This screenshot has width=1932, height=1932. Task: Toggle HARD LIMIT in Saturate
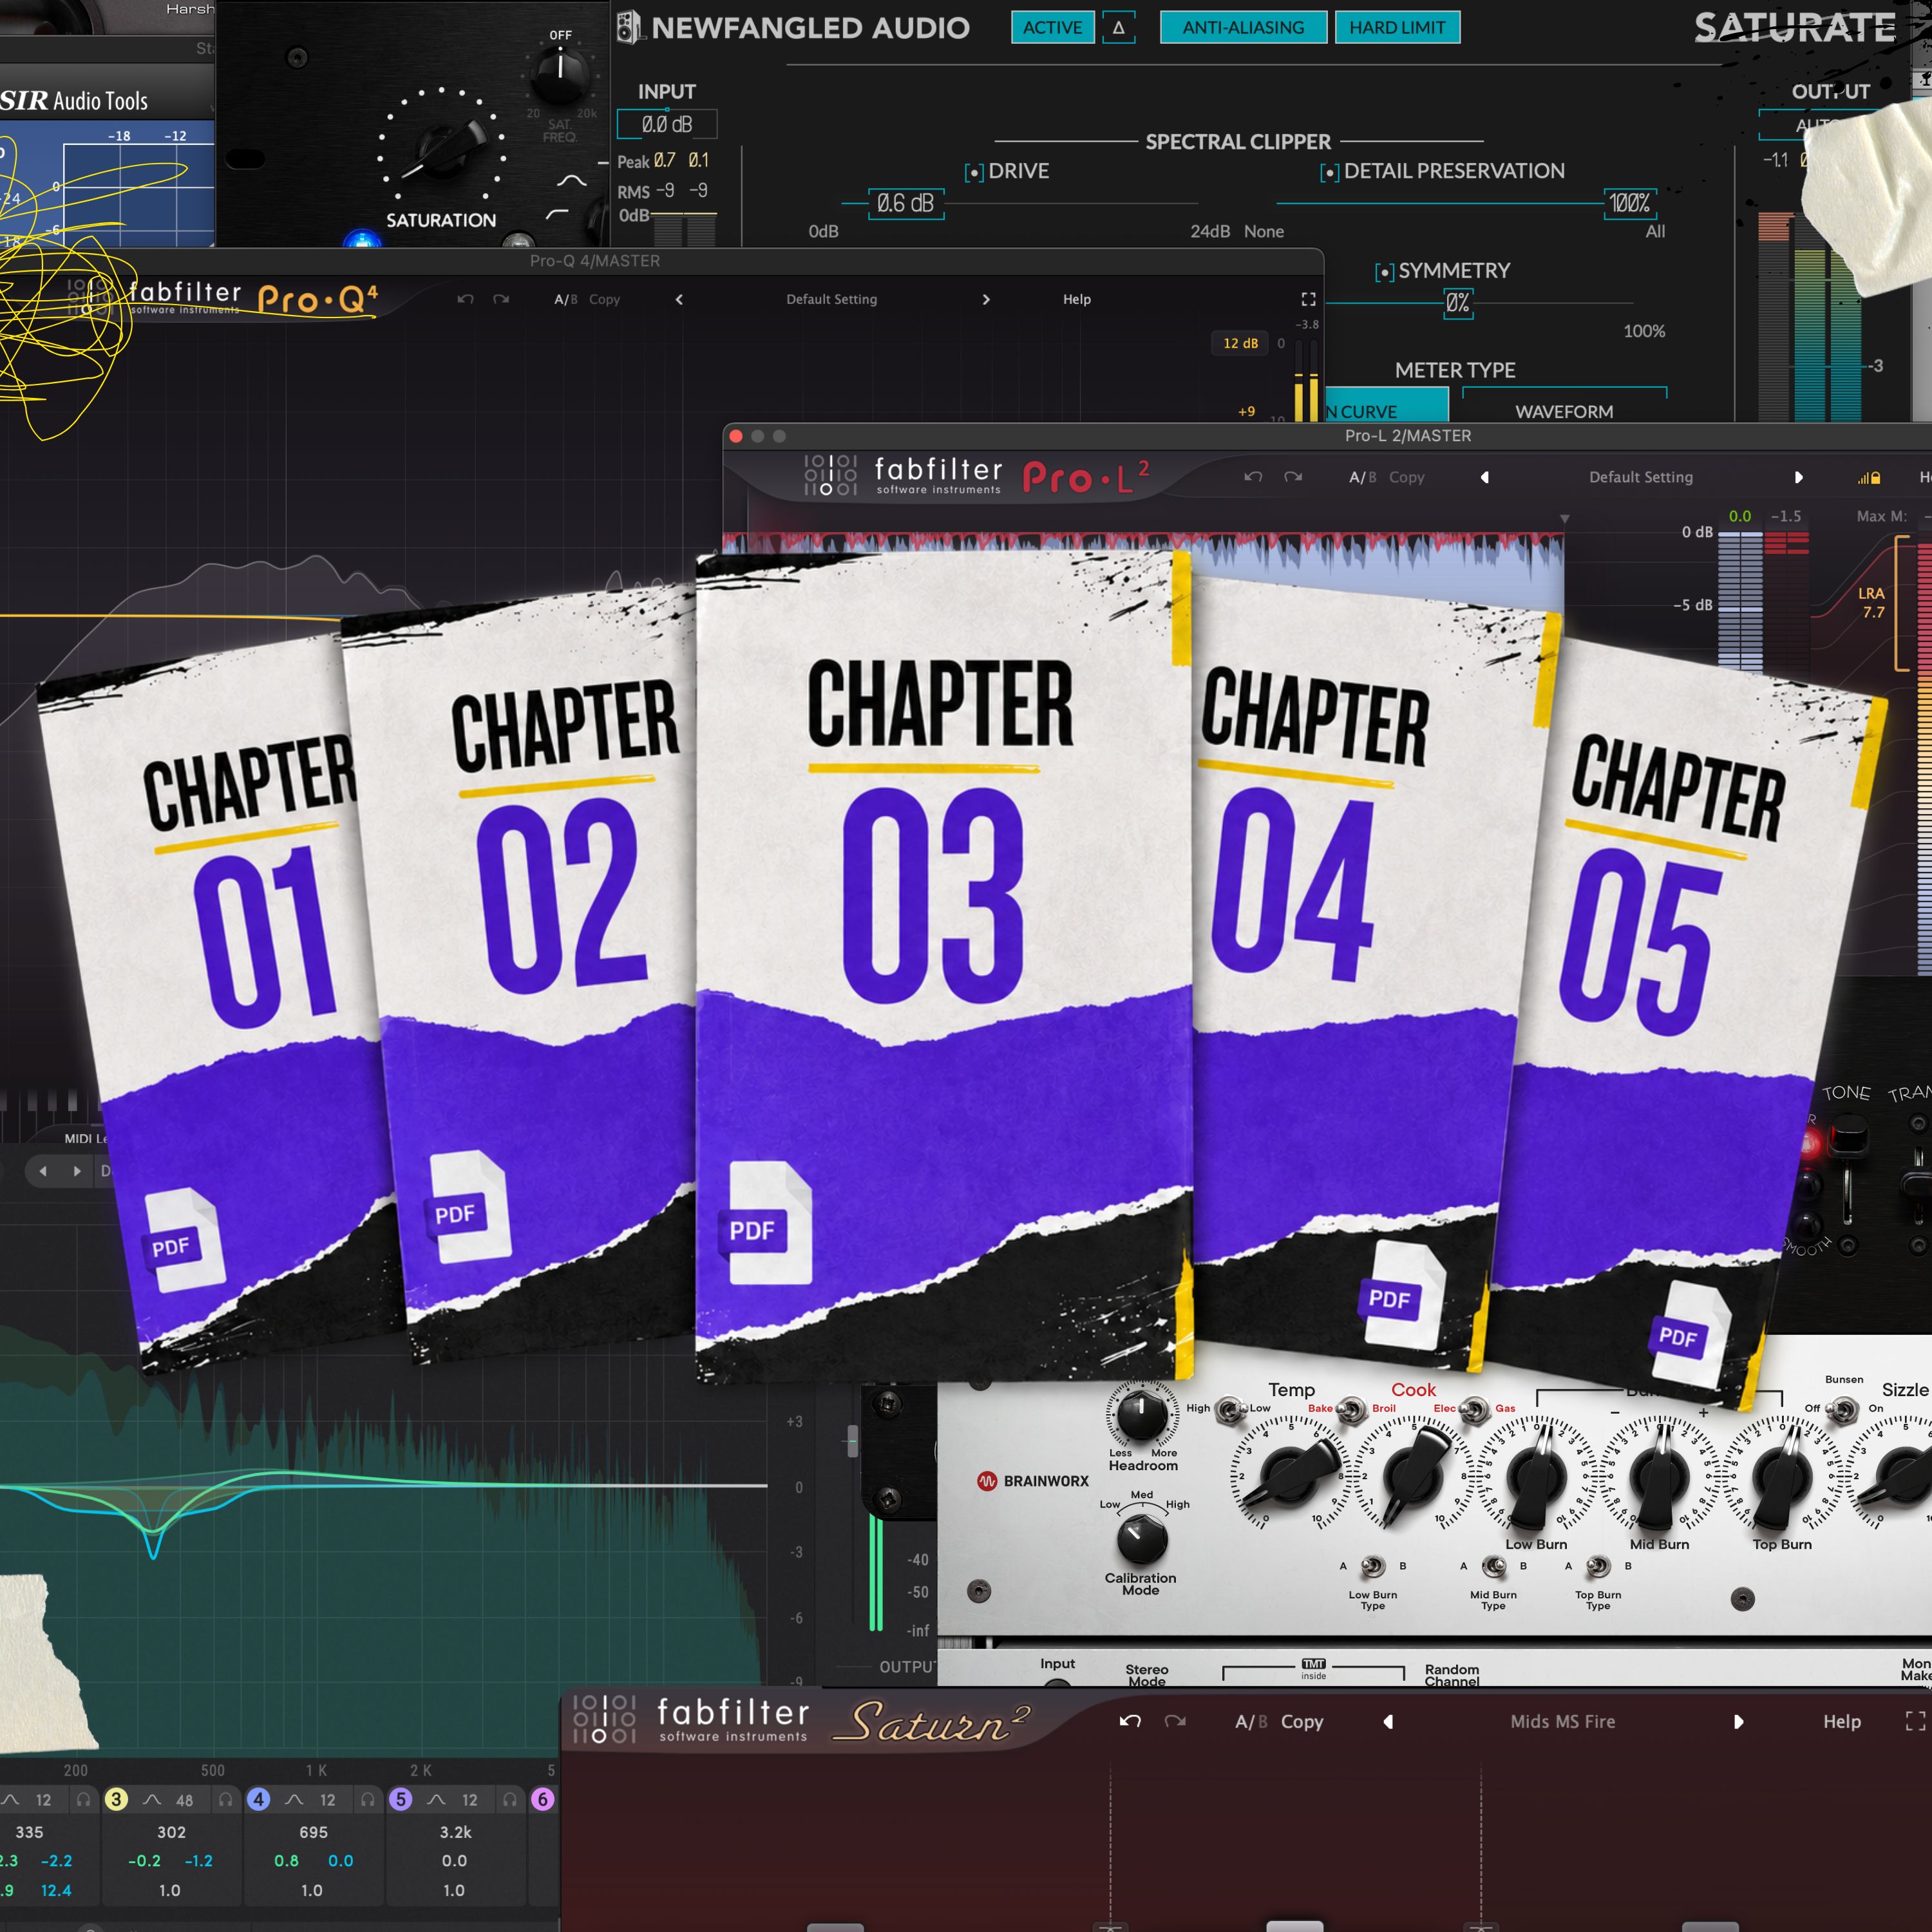coord(1397,27)
